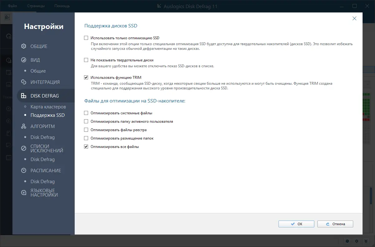
Task: Click the SSD icon in main window sidebar
Action: pos(8,85)
